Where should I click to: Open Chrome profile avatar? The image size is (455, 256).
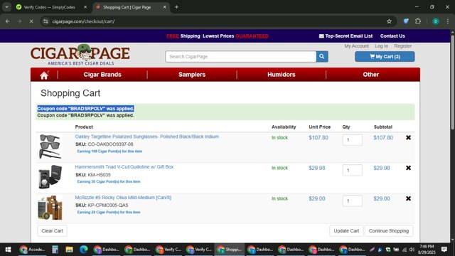tap(436, 21)
